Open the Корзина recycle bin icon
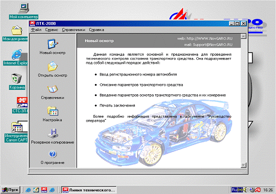This screenshot has height=194, width=276. coord(17,79)
